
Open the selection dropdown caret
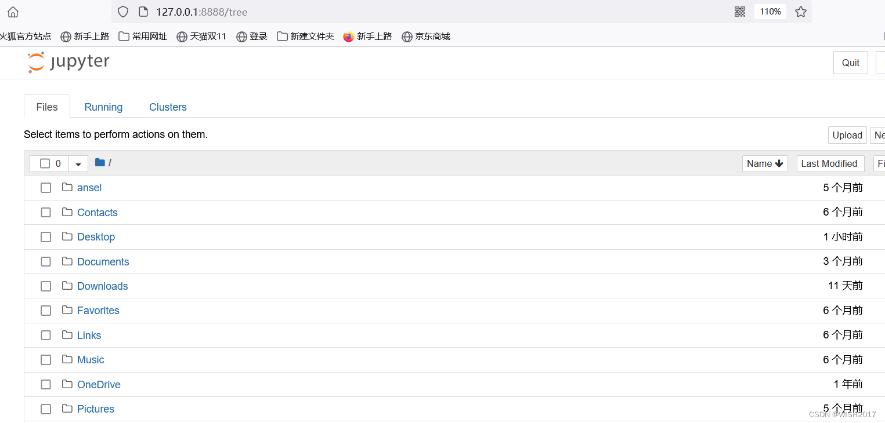(78, 164)
